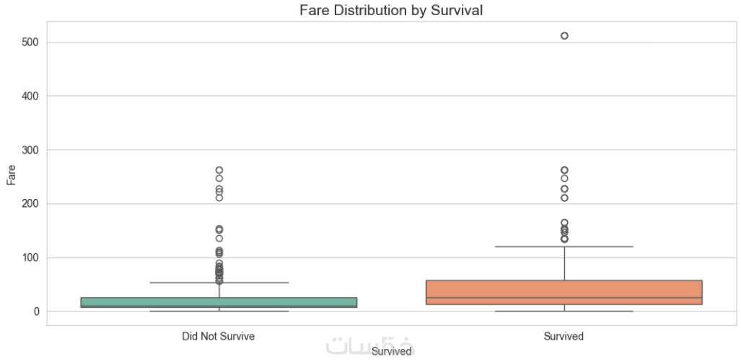741x362 pixels.
Task: Click the lower whisker cap of Survived box
Action: point(564,311)
